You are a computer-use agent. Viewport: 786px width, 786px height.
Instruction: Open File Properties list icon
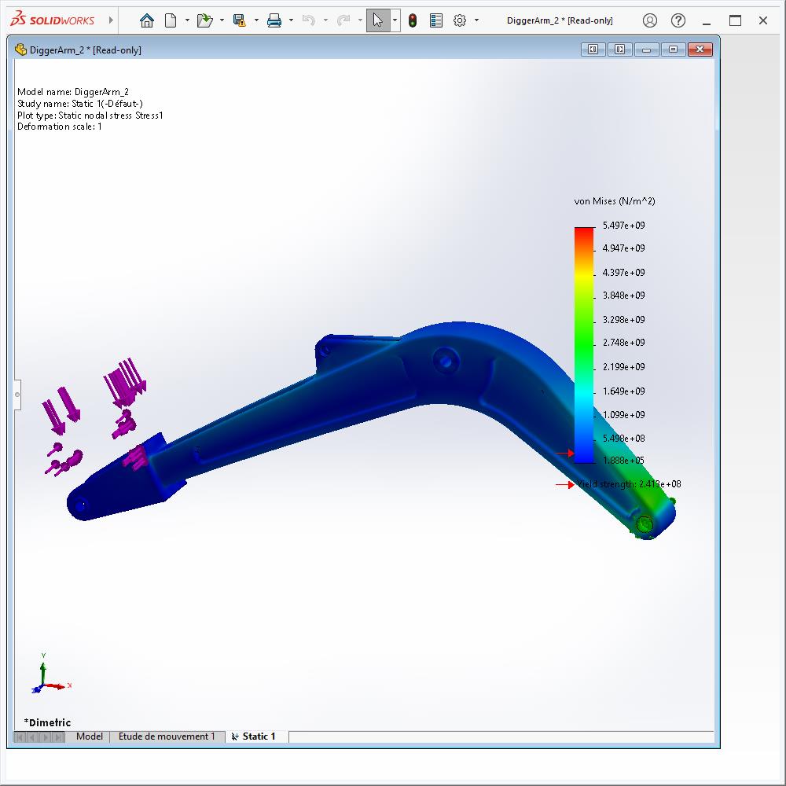click(436, 20)
